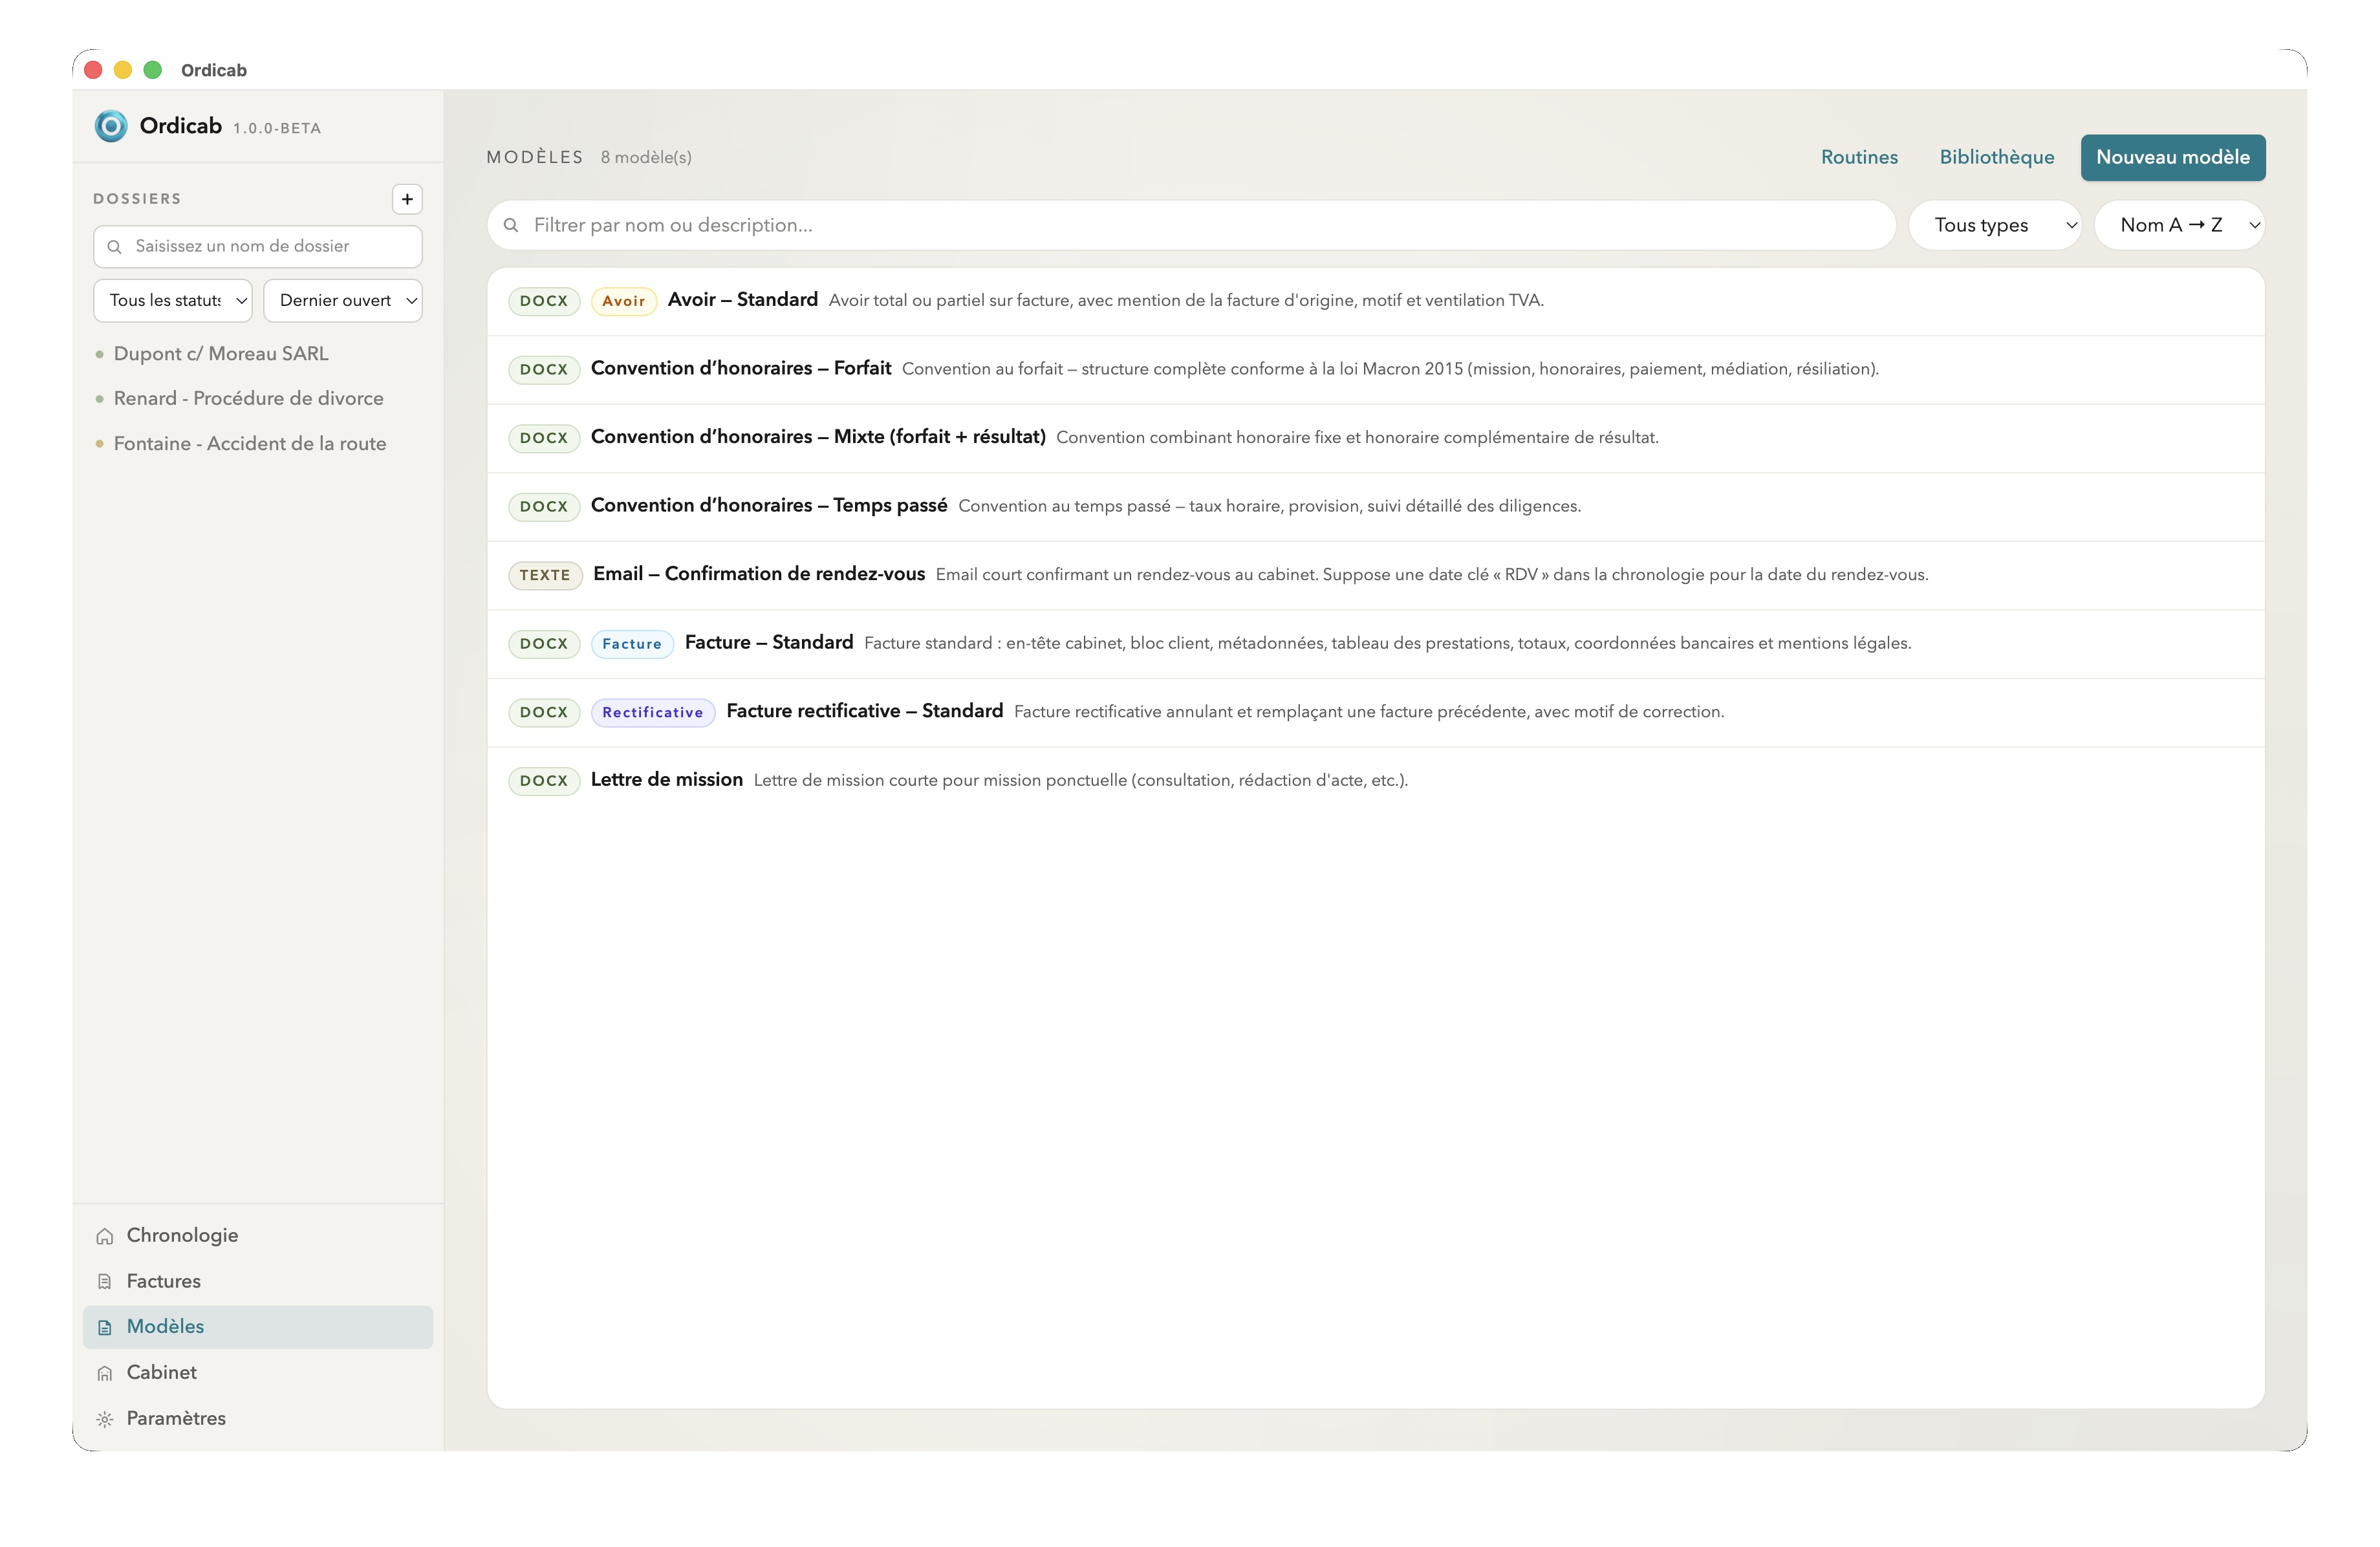Open the Routines link
The width and height of the screenshot is (2380, 1547).
click(1859, 157)
